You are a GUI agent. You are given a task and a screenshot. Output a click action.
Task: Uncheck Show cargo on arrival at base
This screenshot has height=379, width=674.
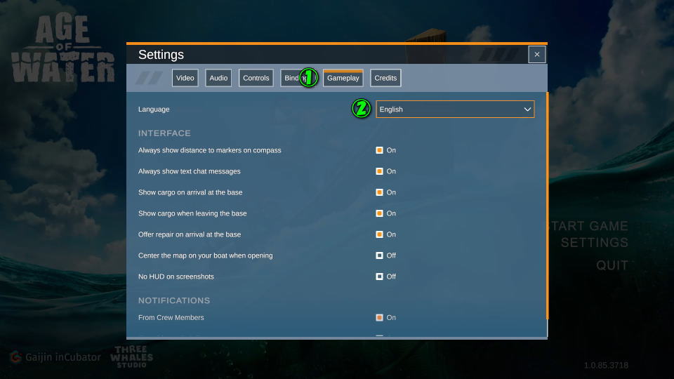(x=379, y=192)
